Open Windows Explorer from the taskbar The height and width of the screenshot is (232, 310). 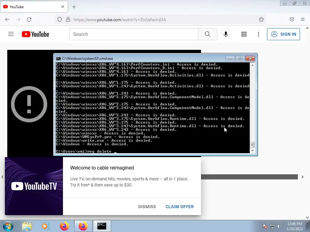point(27,226)
